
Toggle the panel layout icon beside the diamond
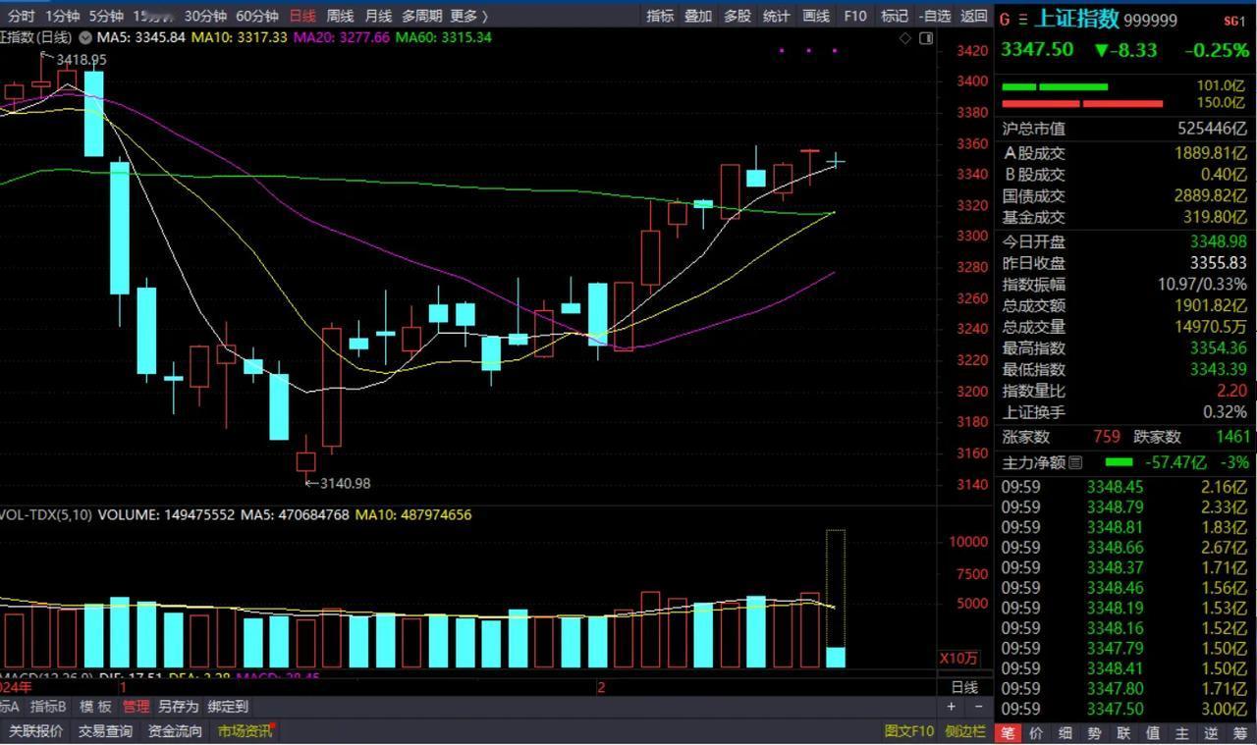pos(926,37)
